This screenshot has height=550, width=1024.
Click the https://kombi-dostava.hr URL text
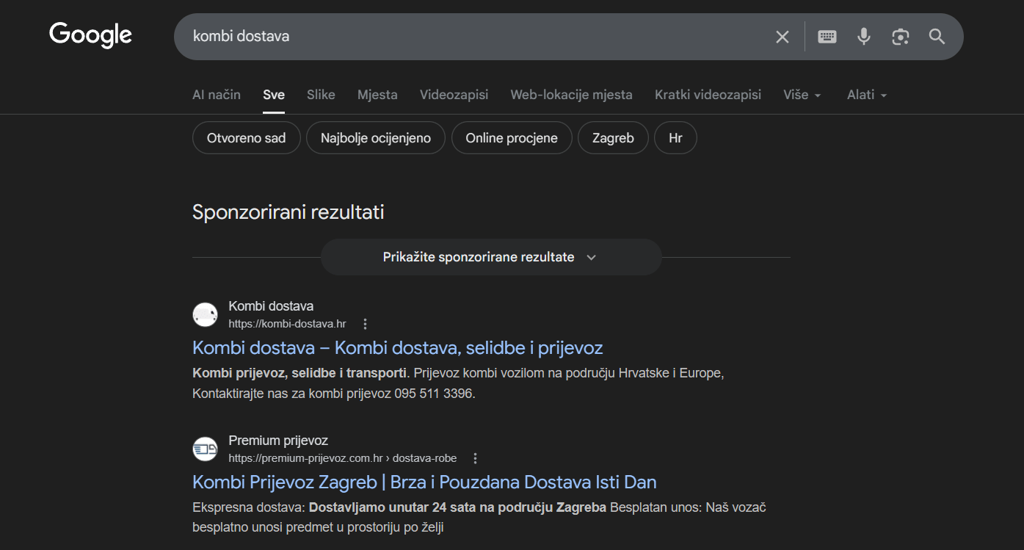pos(287,324)
